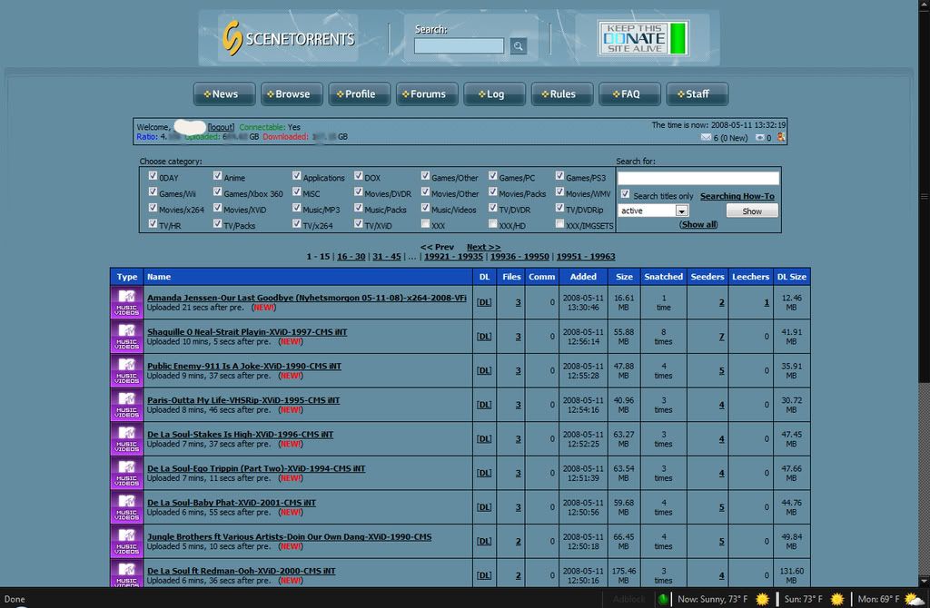Enable the XXX/HD category checkbox
The image size is (930, 608).
tap(493, 224)
